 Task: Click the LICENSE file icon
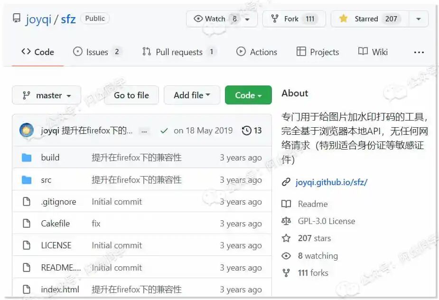point(27,245)
